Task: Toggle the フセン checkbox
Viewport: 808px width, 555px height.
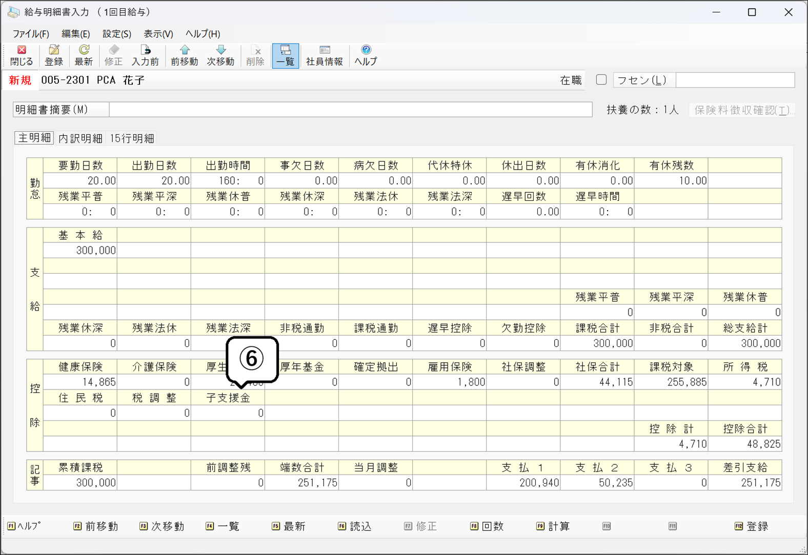Action: [x=601, y=80]
